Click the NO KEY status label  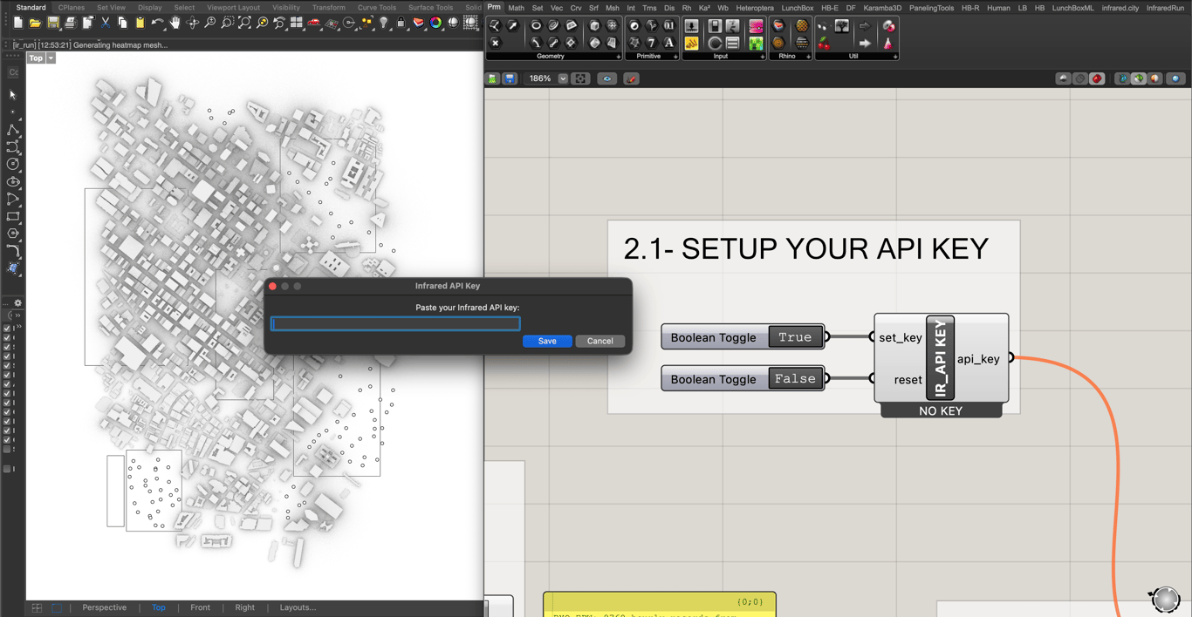click(x=941, y=410)
